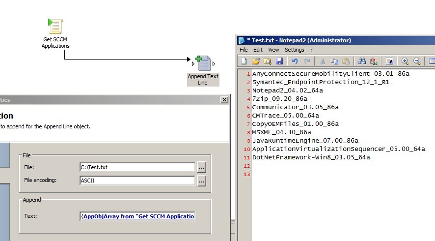The width and height of the screenshot is (435, 241).
Task: Click the line Communicator_03.05_86a
Action: pos(296,107)
